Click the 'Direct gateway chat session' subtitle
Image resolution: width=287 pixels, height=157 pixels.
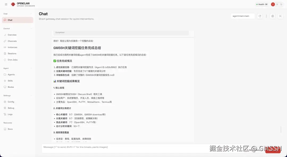tap(66, 19)
